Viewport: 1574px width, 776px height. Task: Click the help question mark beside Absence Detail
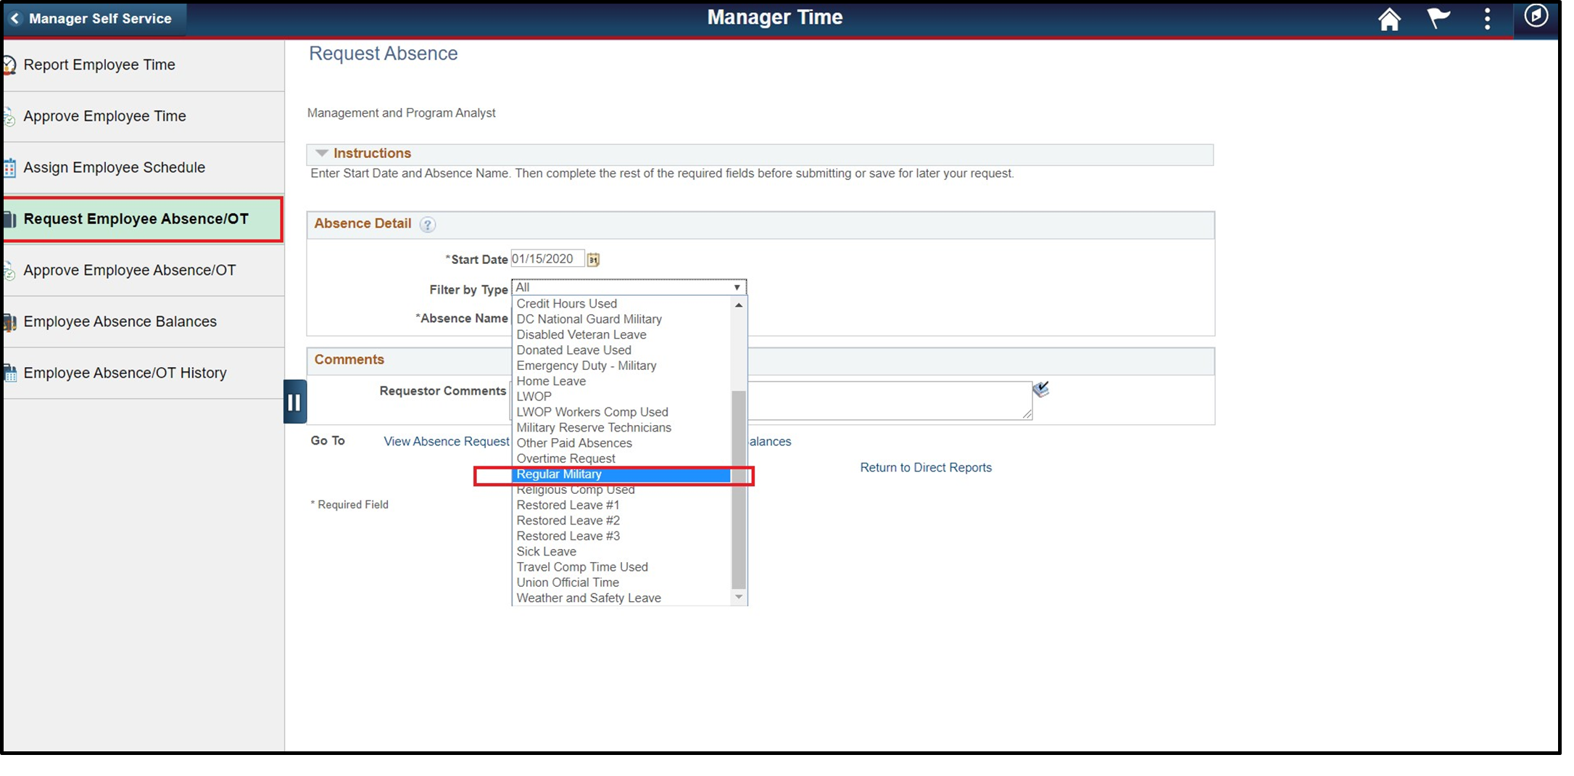coord(428,225)
